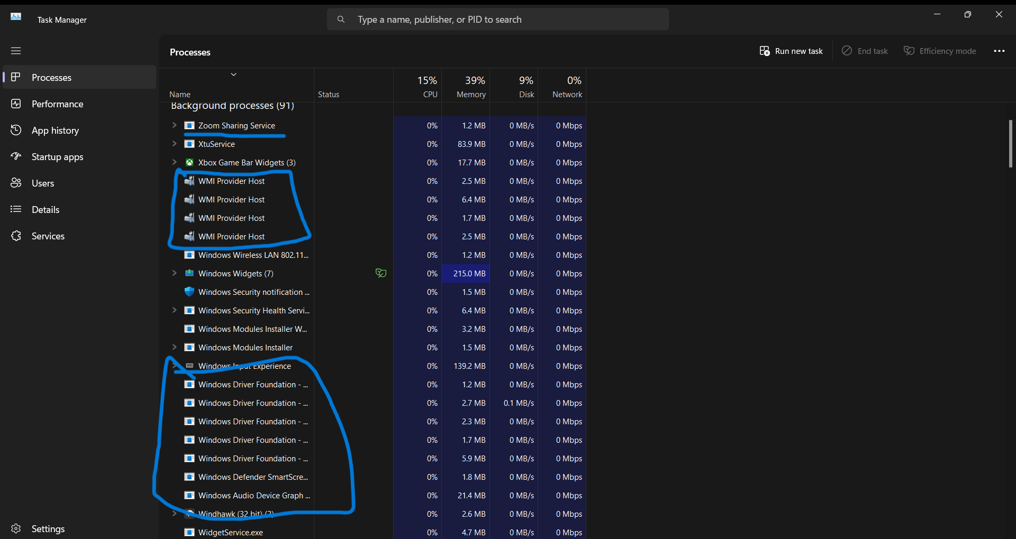
Task: Click the Performance sidebar icon
Action: tap(16, 104)
